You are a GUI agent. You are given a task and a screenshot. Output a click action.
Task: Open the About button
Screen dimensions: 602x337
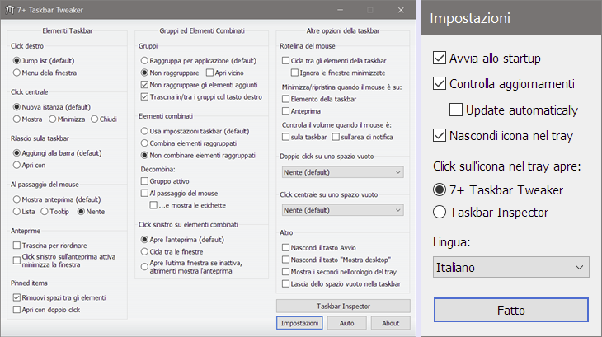tap(390, 323)
